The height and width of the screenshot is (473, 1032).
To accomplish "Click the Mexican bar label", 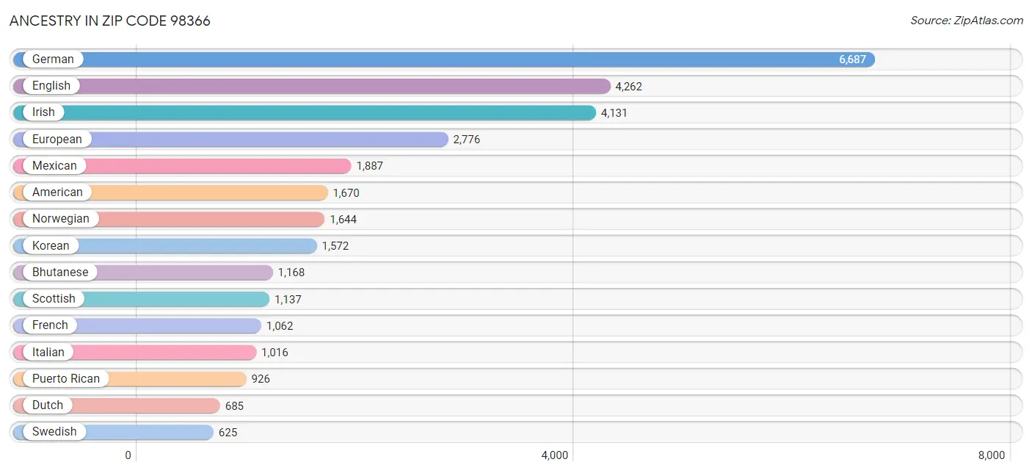I will pos(54,166).
